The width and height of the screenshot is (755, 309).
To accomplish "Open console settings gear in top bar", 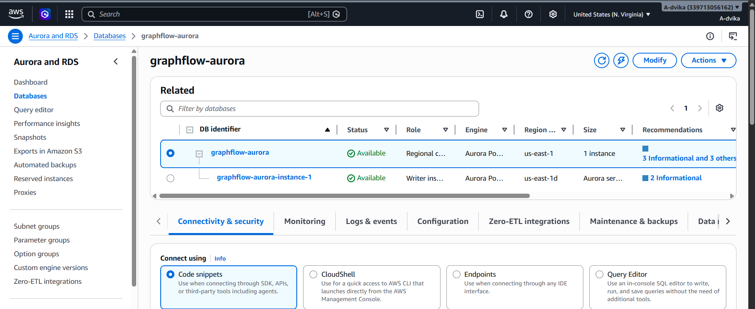I will pos(553,15).
